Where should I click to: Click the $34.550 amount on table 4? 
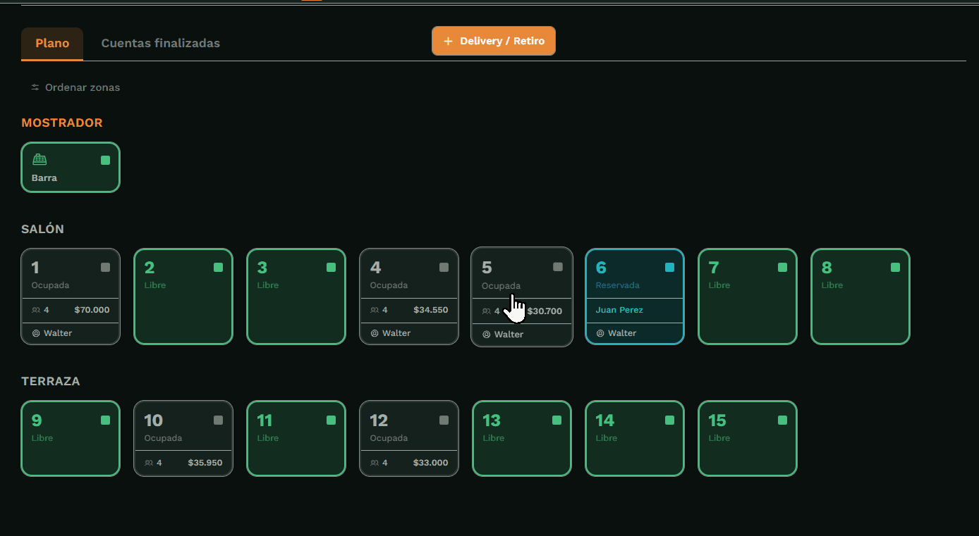pos(431,310)
